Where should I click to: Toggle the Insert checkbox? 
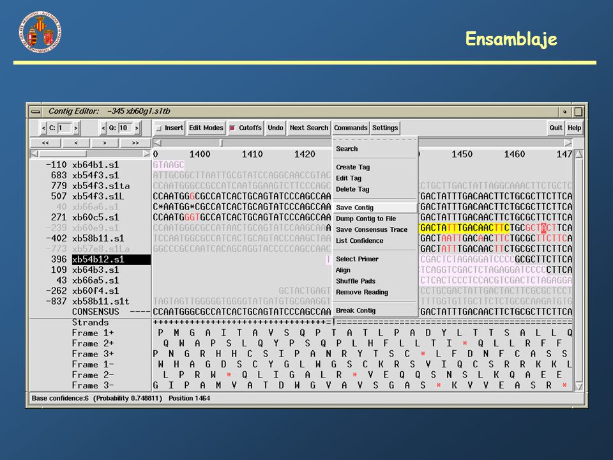tap(158, 128)
